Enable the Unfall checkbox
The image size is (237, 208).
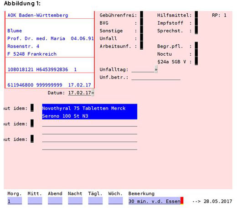[141, 38]
